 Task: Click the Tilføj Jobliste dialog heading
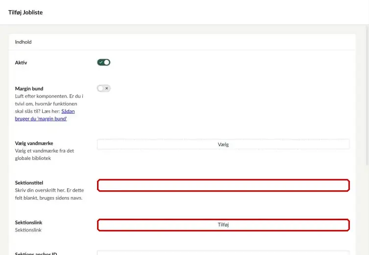(x=25, y=12)
